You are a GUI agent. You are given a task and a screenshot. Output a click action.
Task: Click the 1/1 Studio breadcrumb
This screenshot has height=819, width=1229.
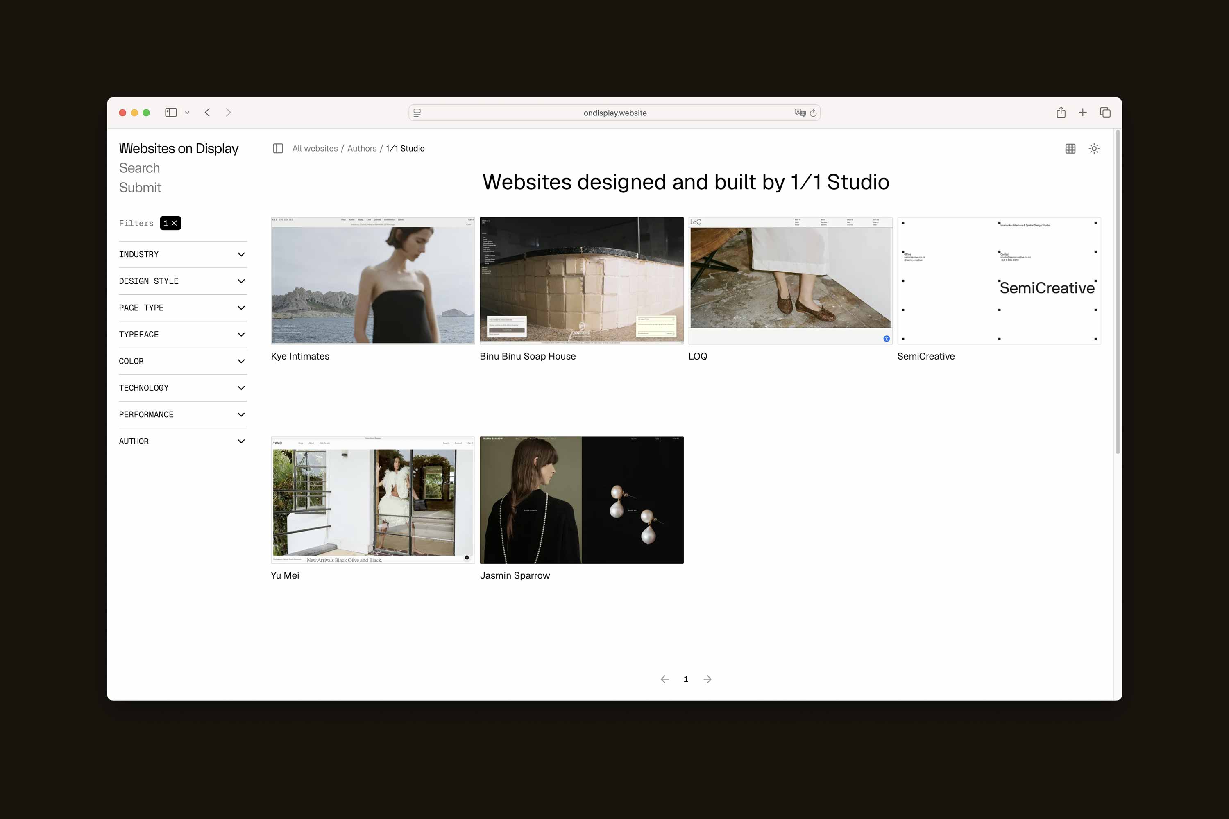(406, 148)
